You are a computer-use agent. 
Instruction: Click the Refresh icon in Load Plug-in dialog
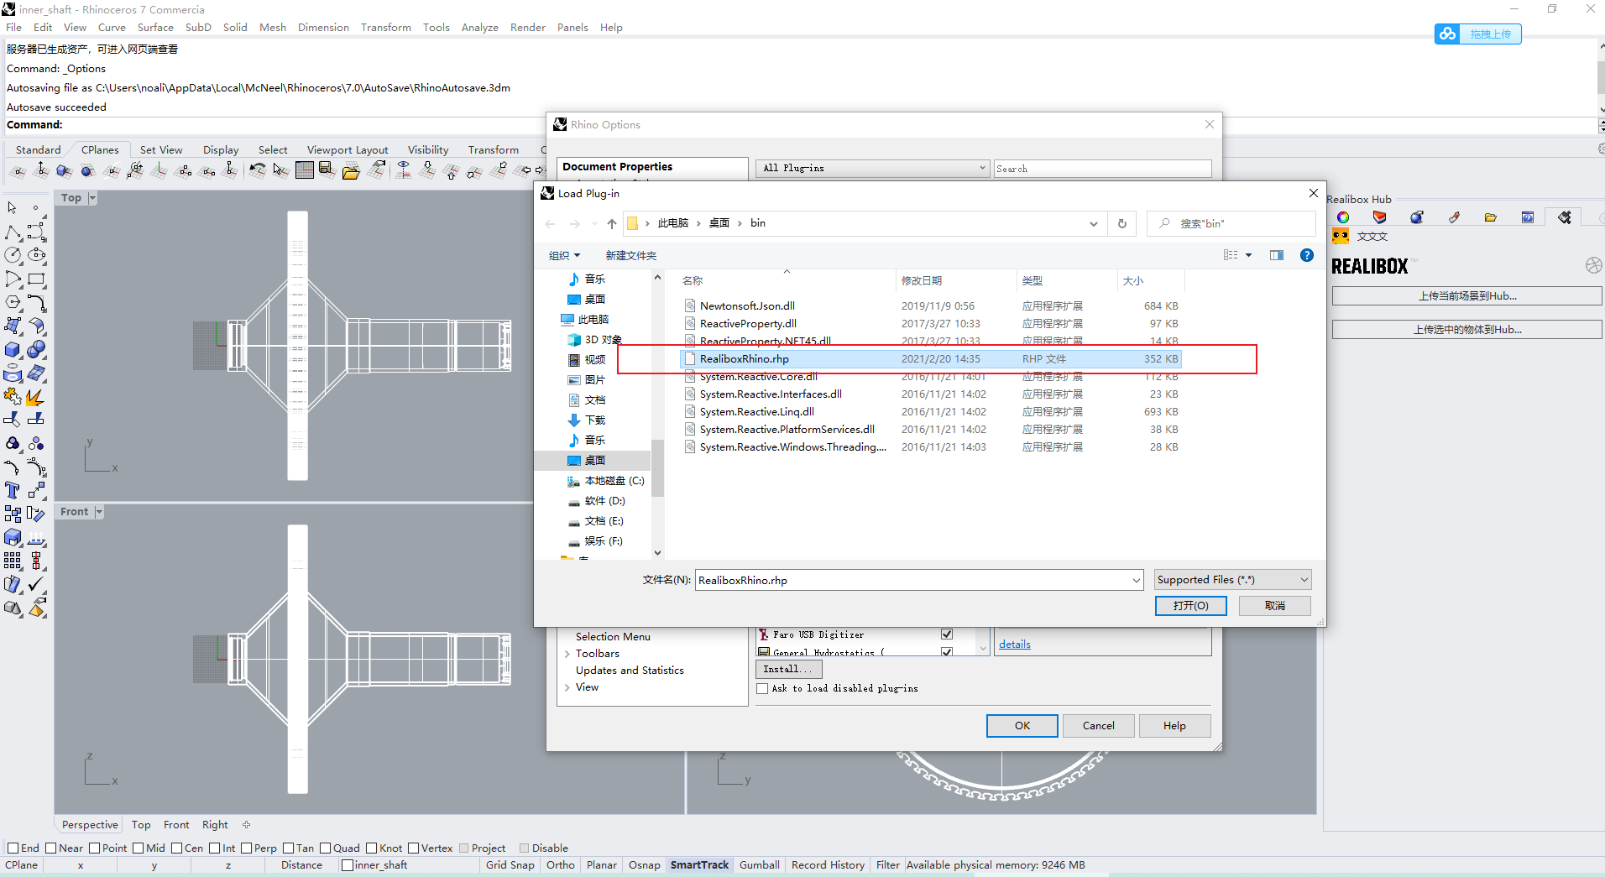coord(1121,223)
